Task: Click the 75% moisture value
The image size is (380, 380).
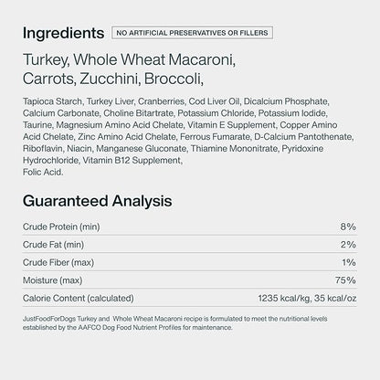Action: click(345, 280)
